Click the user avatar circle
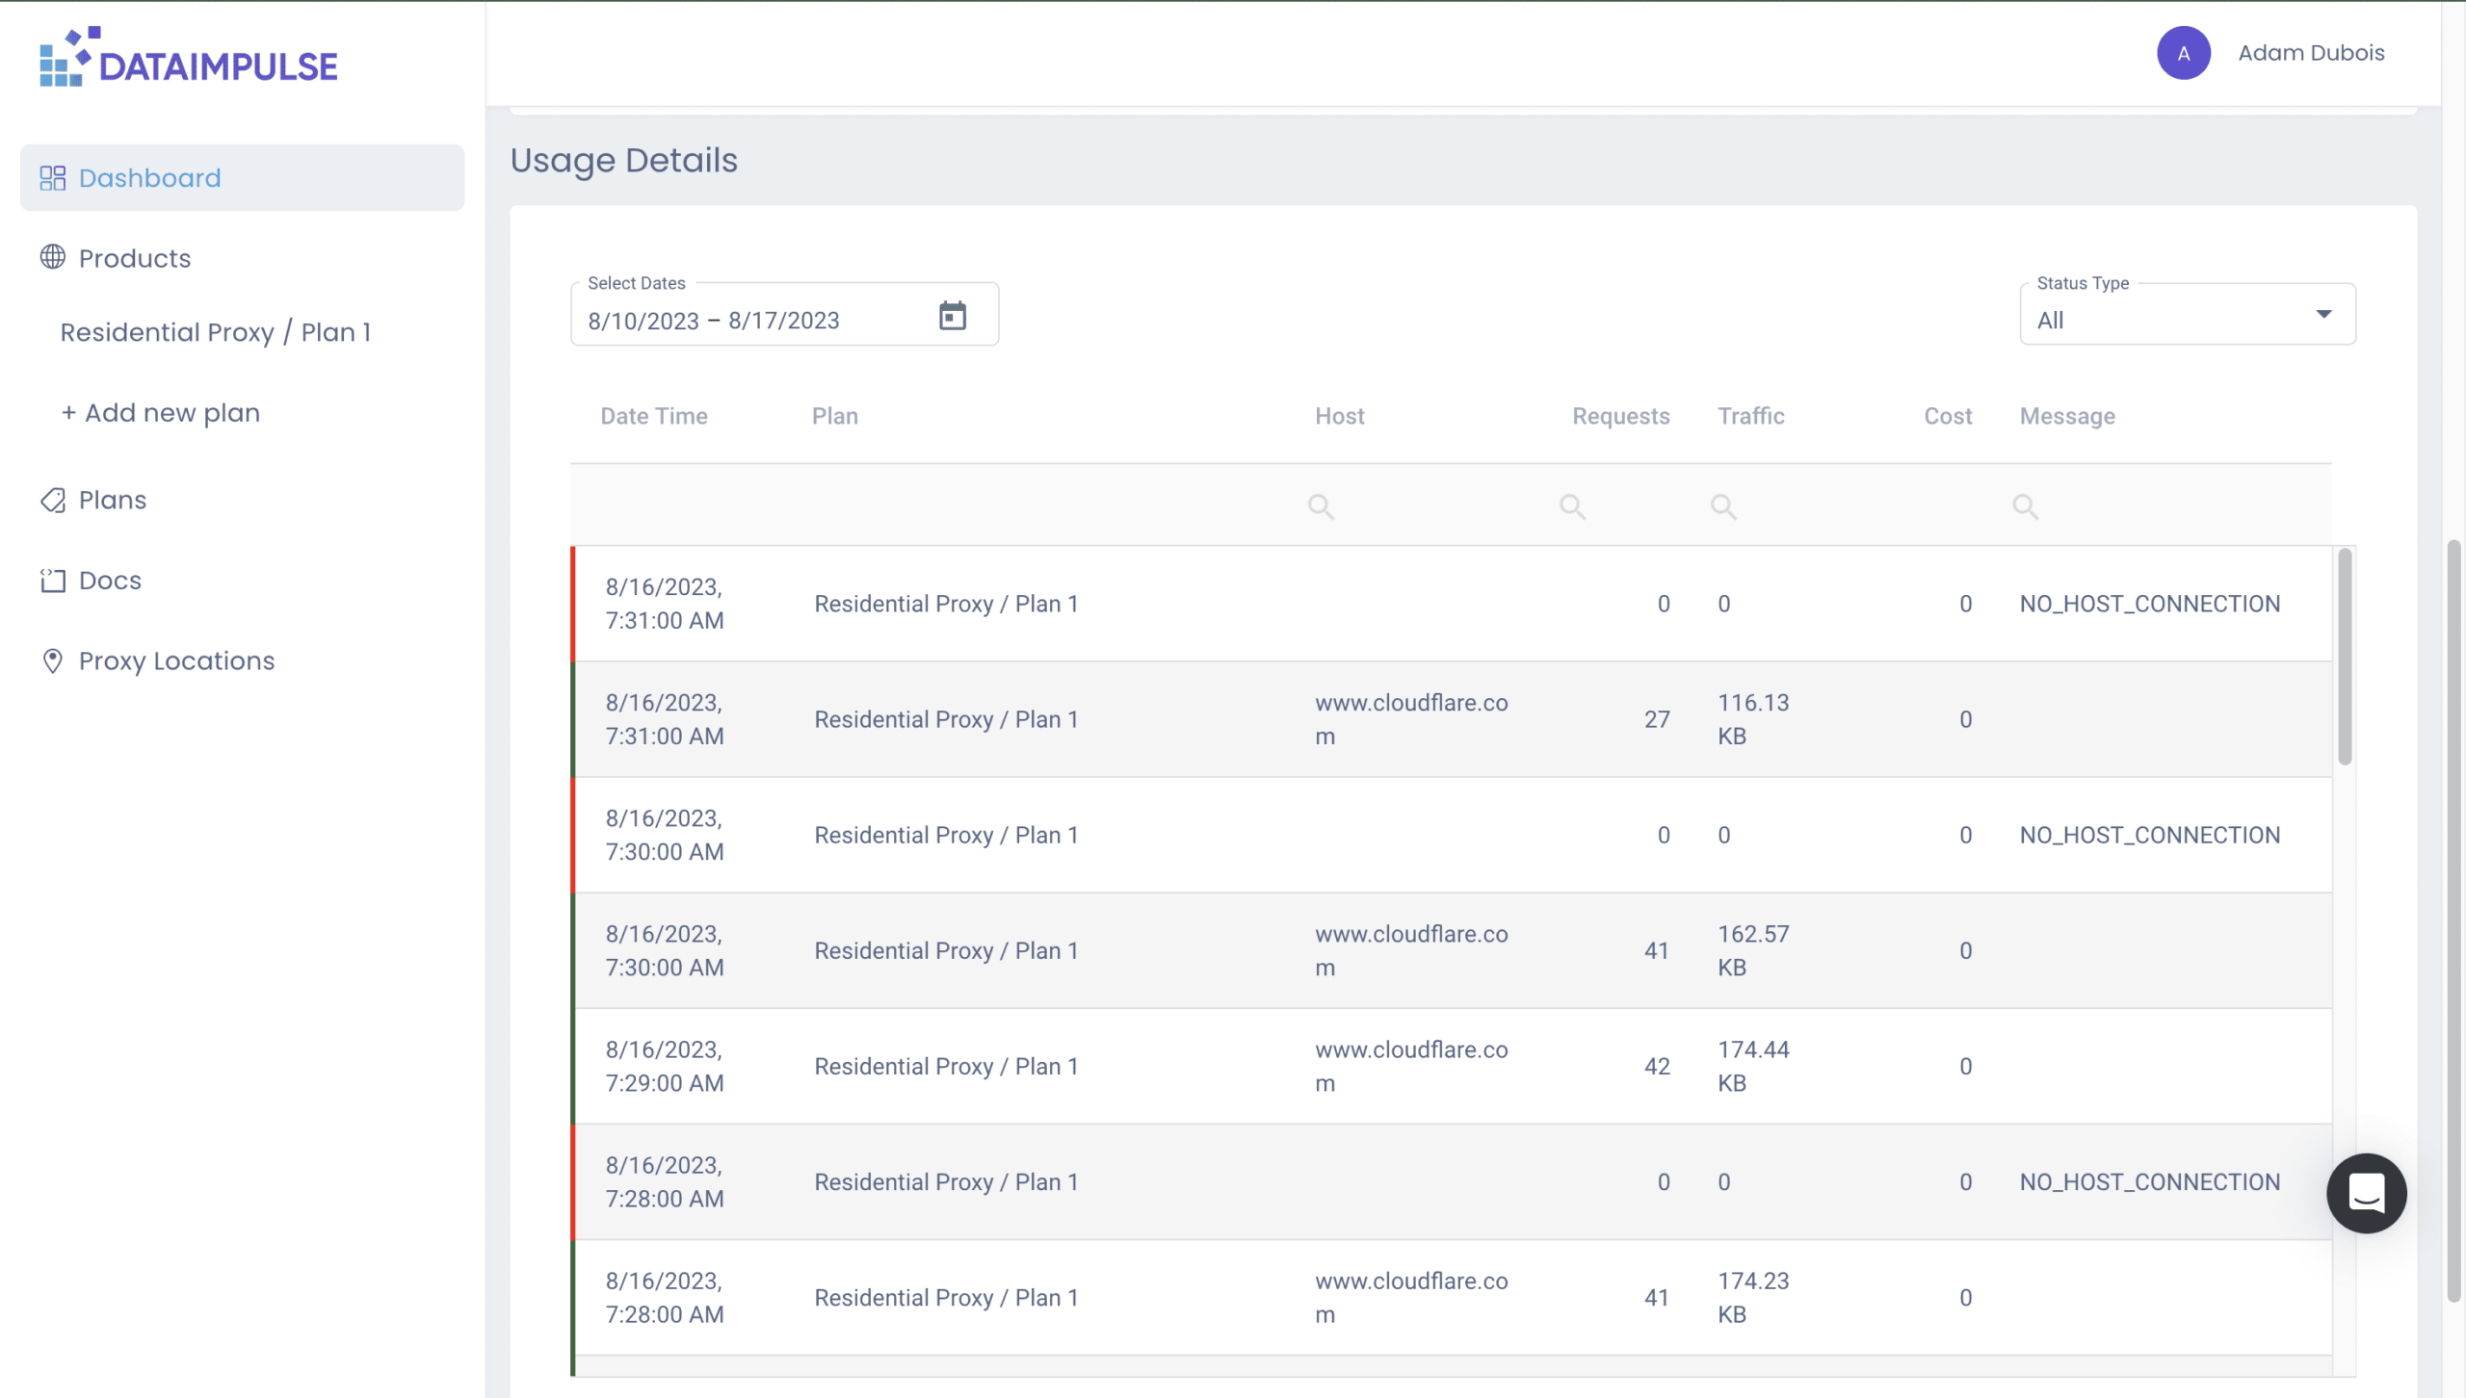 (2184, 53)
